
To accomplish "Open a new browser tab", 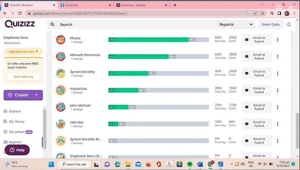I will [175, 5].
